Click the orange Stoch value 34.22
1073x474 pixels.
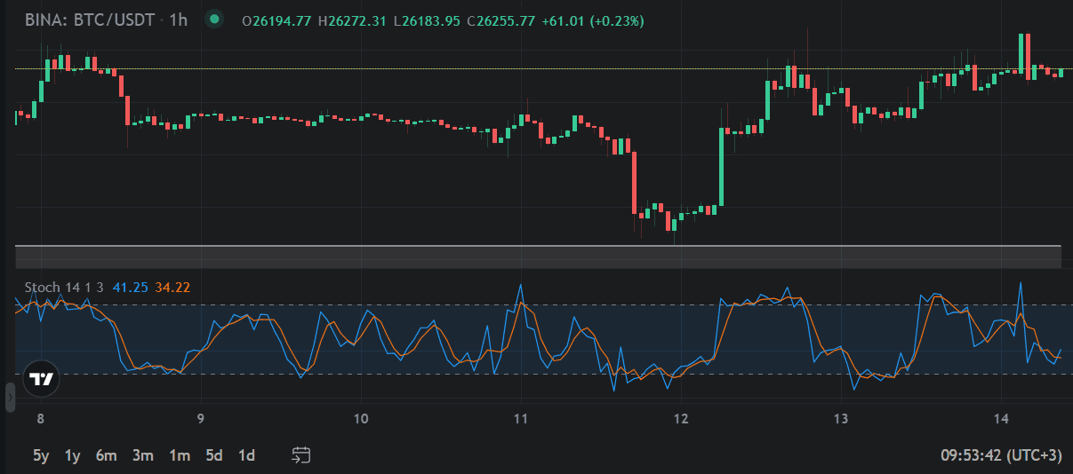pyautogui.click(x=172, y=287)
